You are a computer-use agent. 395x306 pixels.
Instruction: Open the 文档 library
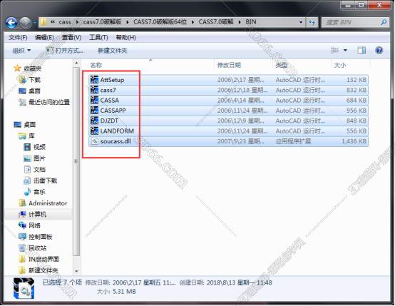click(39, 170)
